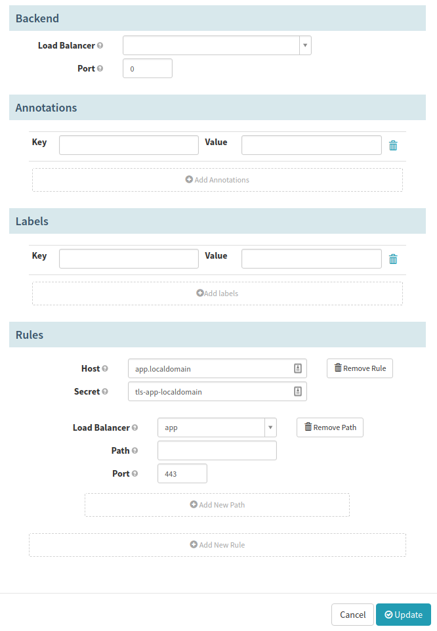Image resolution: width=437 pixels, height=631 pixels.
Task: Delete the annotation row via trash icon
Action: pyautogui.click(x=393, y=145)
